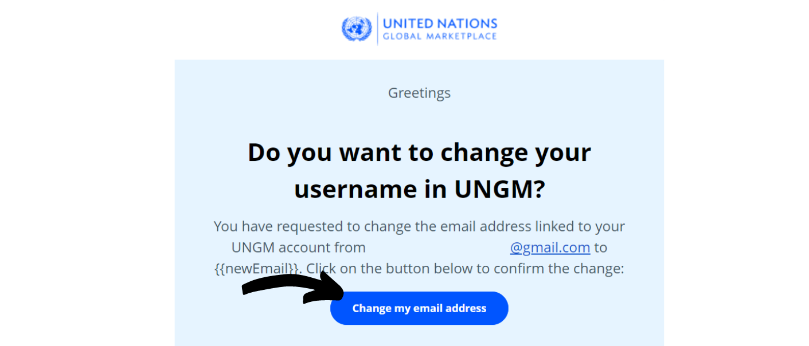
Task: Click the GLOBAL MARKETPLACE logo subtitle
Action: coord(440,37)
